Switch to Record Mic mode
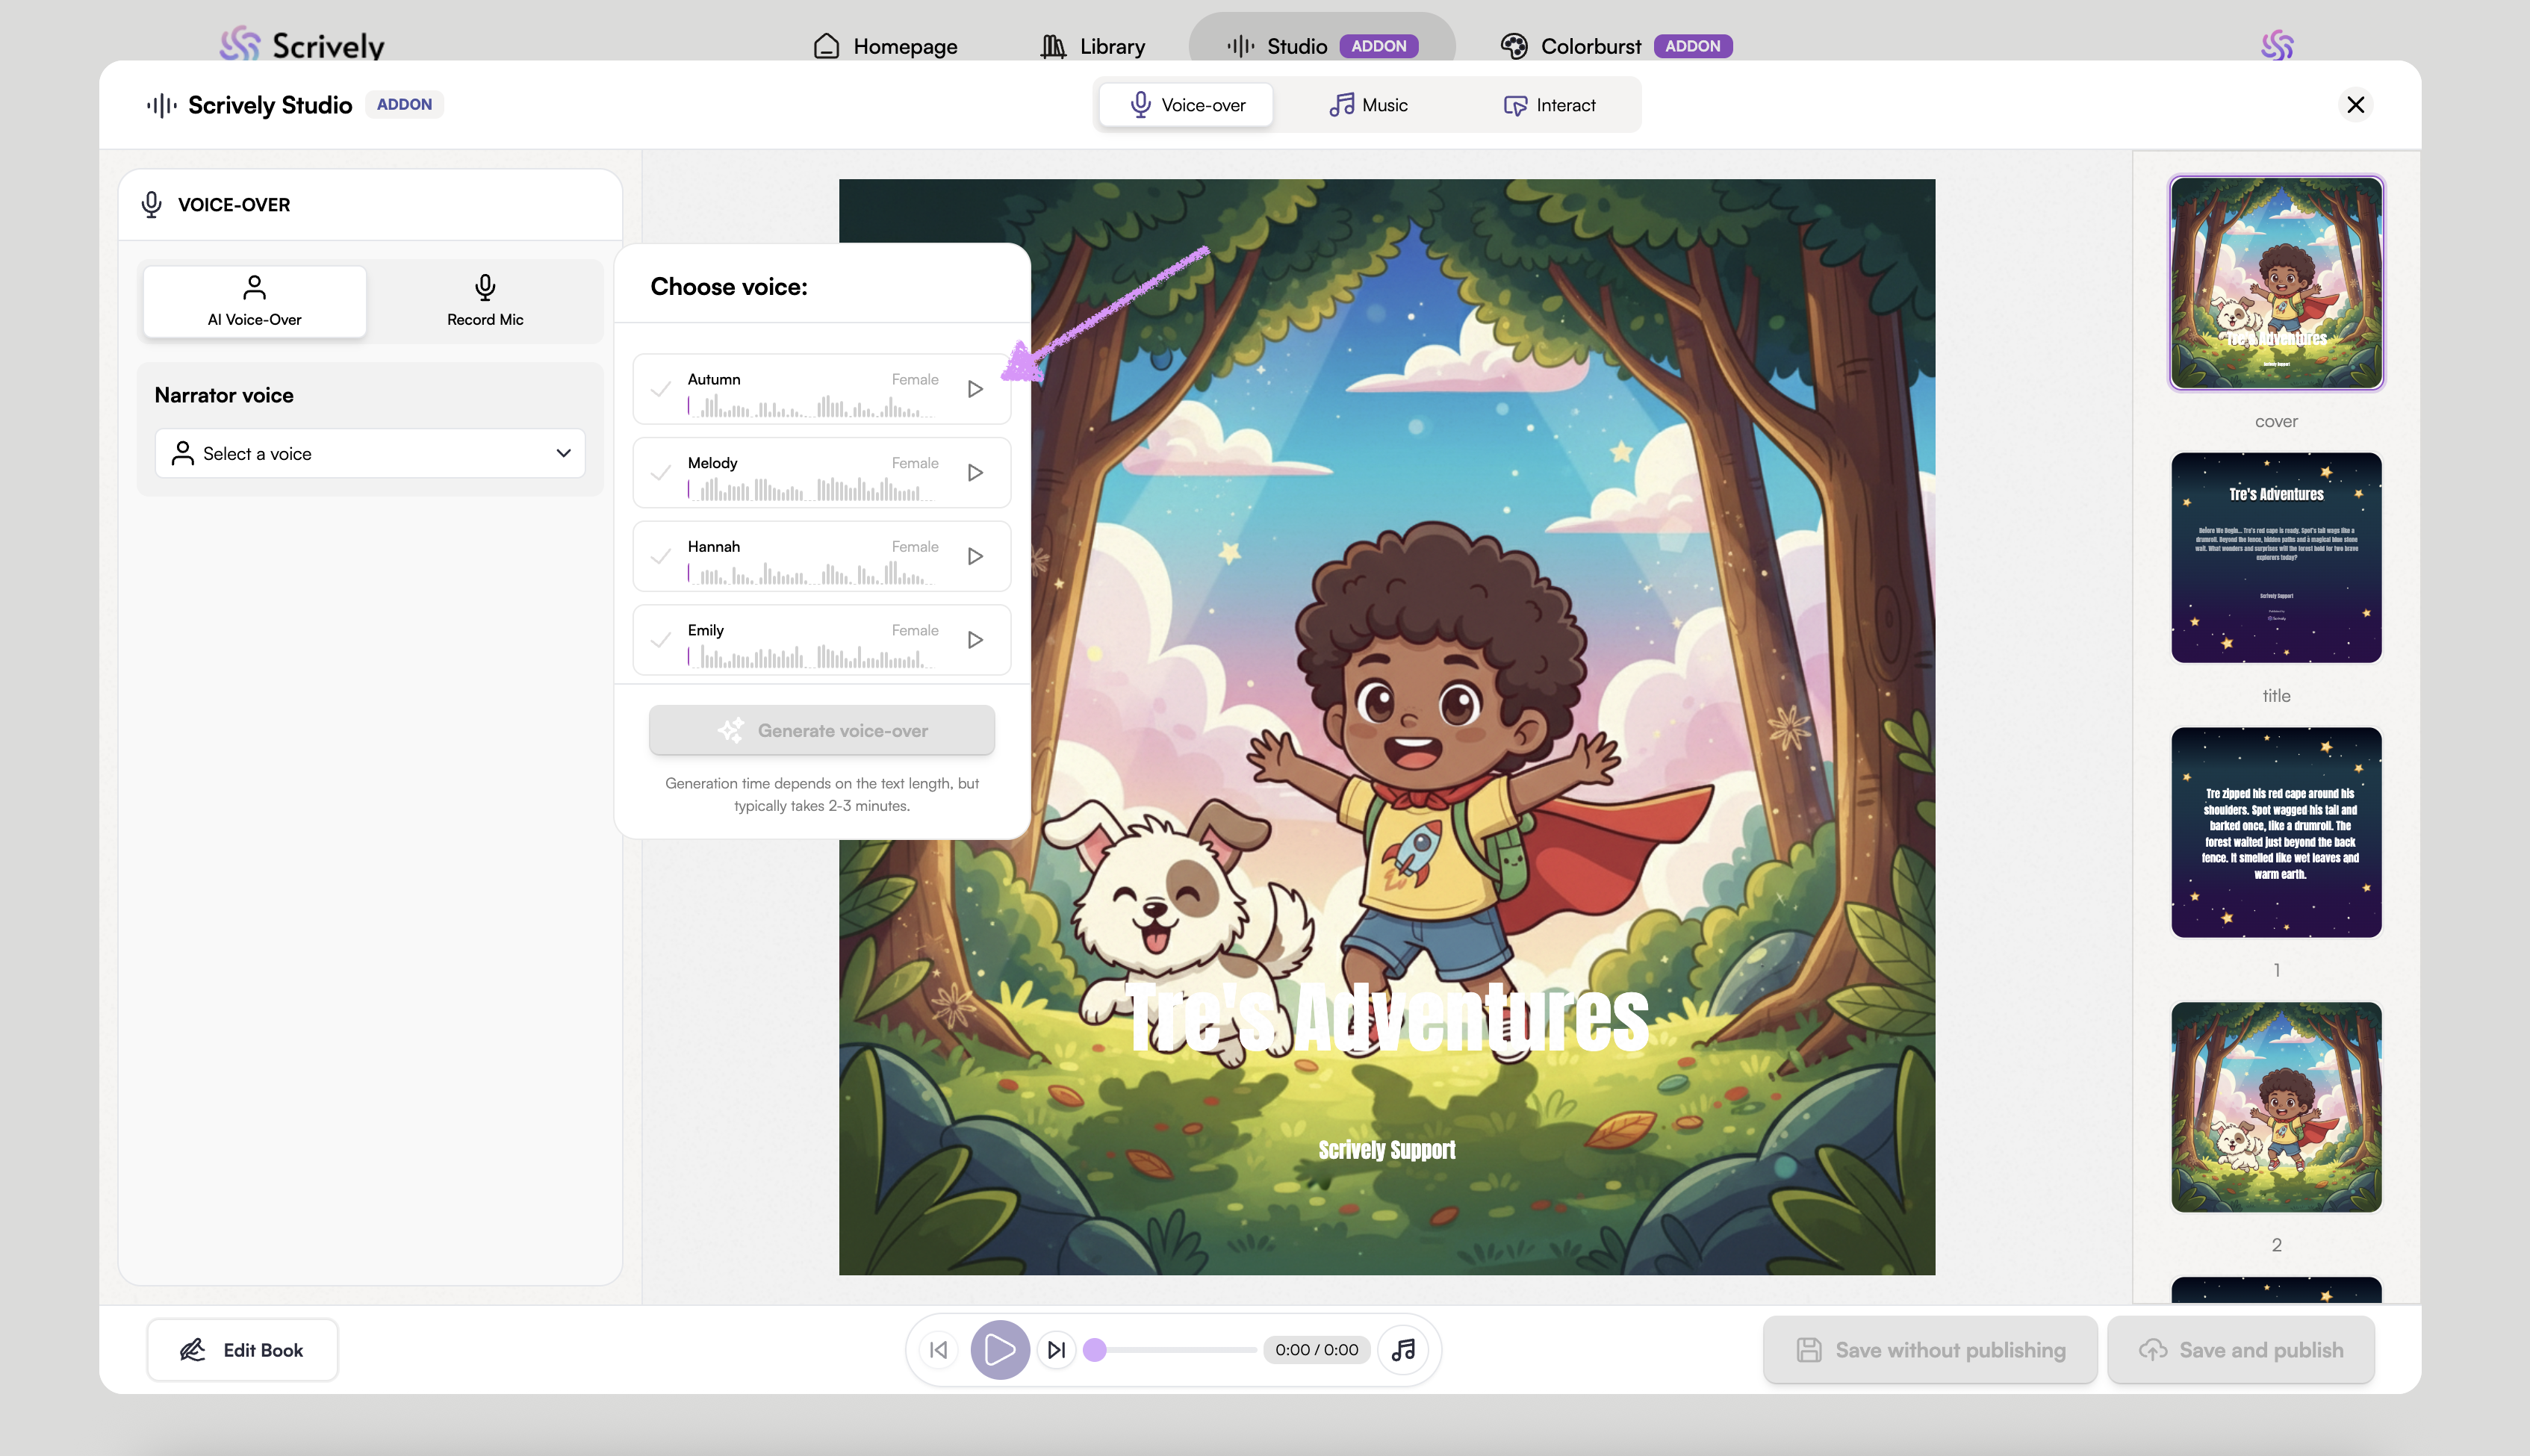This screenshot has height=1456, width=2530. 485,300
